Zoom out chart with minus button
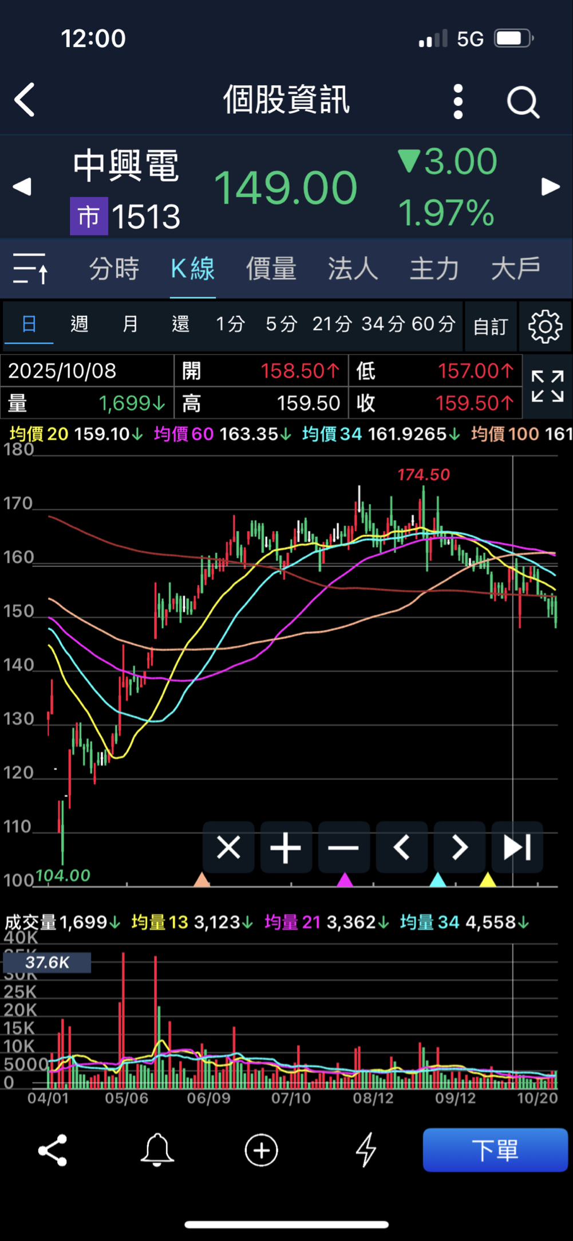The width and height of the screenshot is (573, 1241). (x=343, y=847)
